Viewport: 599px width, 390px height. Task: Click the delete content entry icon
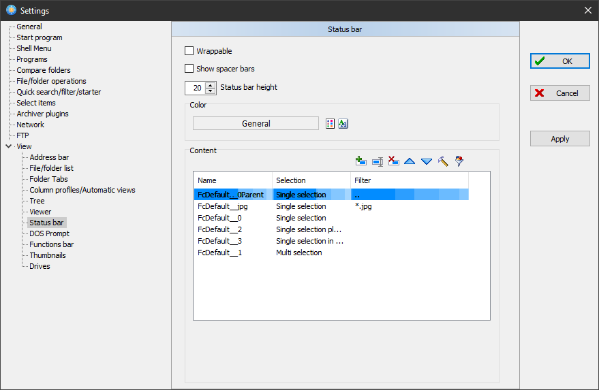393,161
